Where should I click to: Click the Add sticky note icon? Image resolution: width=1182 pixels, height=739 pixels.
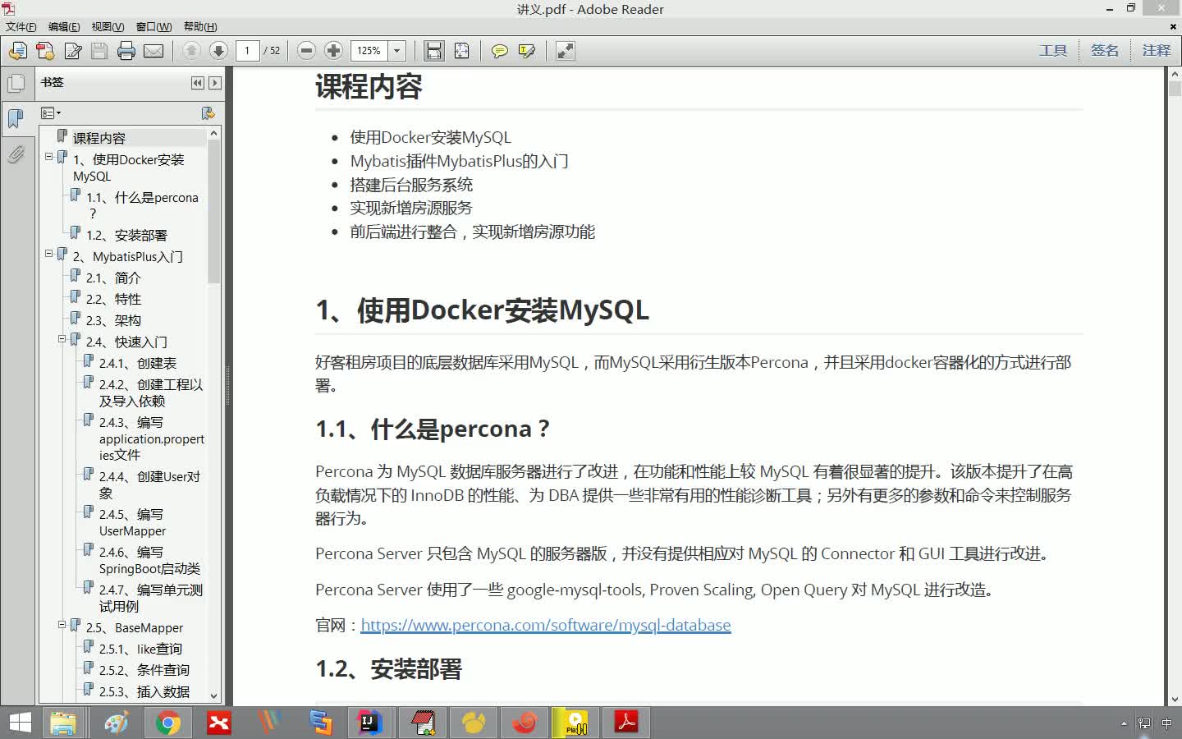499,51
